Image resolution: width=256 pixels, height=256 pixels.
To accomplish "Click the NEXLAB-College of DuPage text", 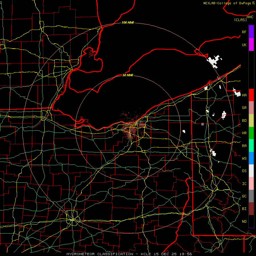I will tap(227, 3).
